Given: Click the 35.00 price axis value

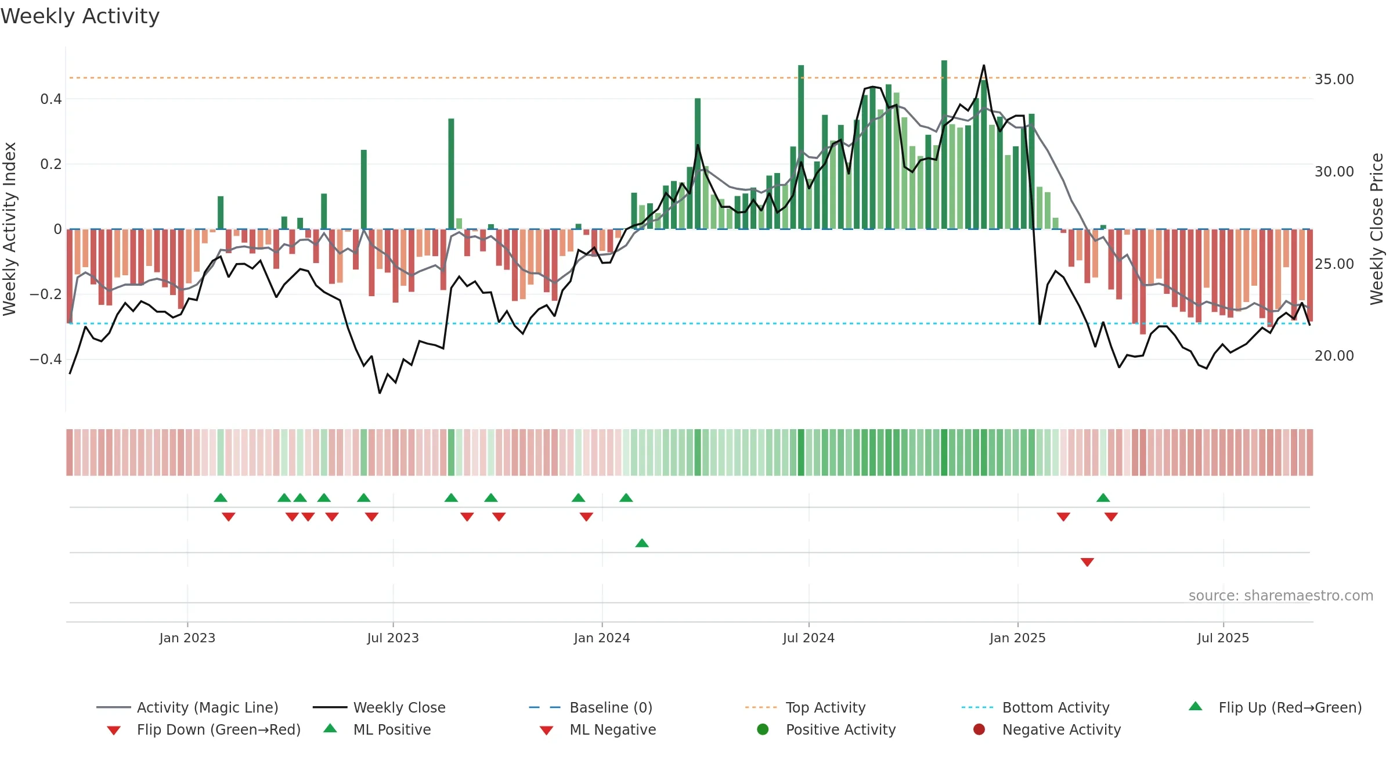Looking at the screenshot, I should click(x=1334, y=80).
